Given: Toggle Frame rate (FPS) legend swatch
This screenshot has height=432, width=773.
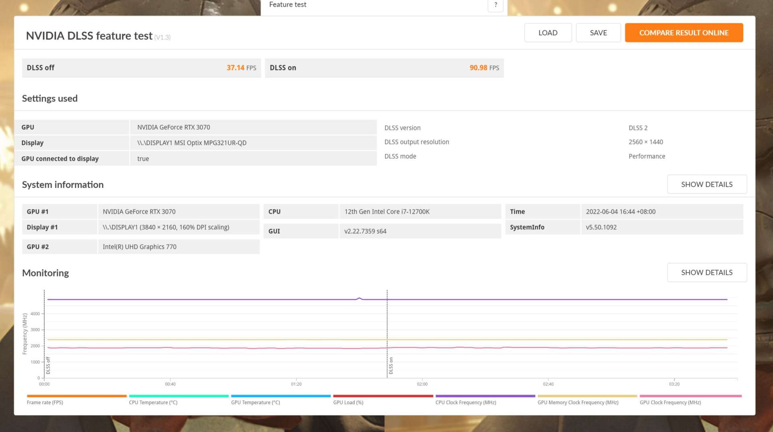Looking at the screenshot, I should 76,396.
